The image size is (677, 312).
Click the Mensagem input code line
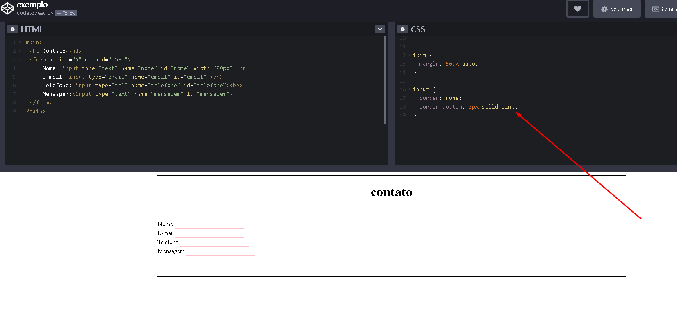[x=137, y=94]
